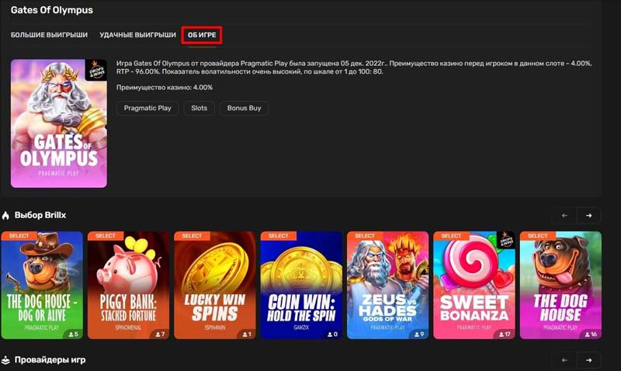Launch Piggy Bank: Stacked Fortune game
This screenshot has width=621, height=371.
128,284
